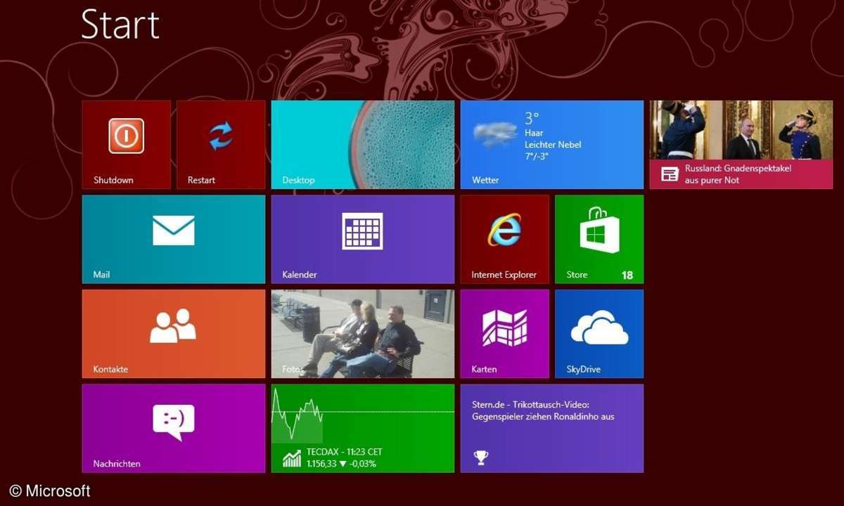Click the Store update count 18
The image size is (844, 506).
[627, 275]
